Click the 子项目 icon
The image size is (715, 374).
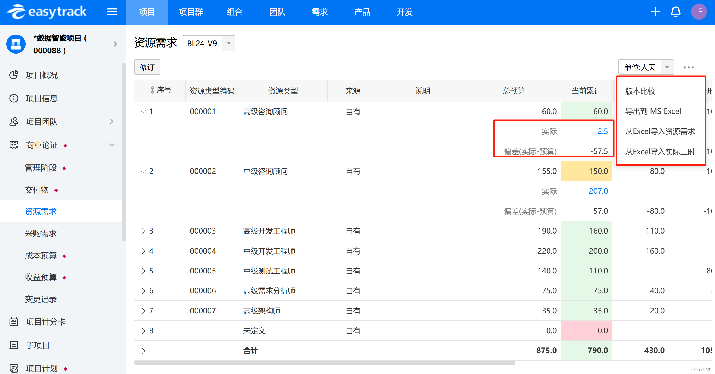pyautogui.click(x=14, y=345)
